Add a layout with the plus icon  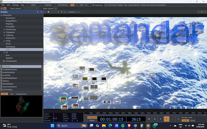tap(56, 8)
